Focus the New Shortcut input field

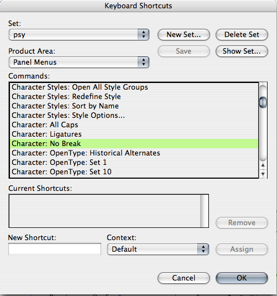(55, 249)
